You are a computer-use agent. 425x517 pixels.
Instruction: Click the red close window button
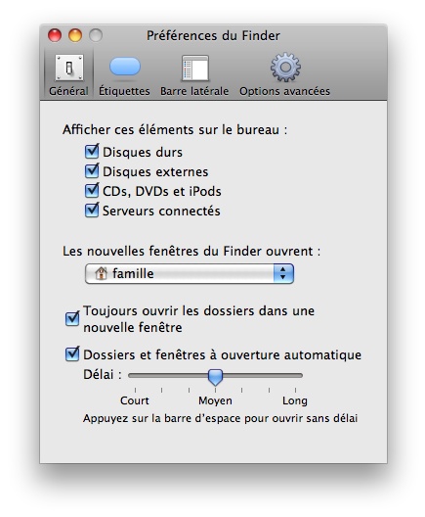(x=55, y=35)
